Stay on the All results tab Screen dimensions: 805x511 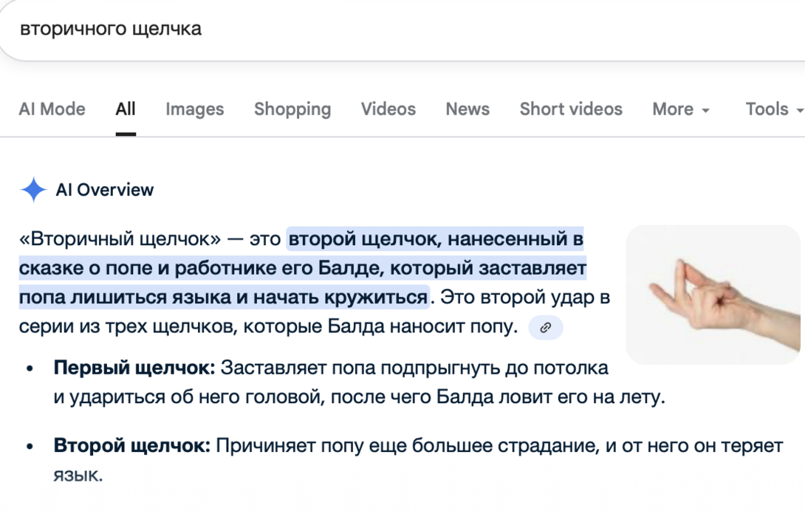tap(125, 109)
